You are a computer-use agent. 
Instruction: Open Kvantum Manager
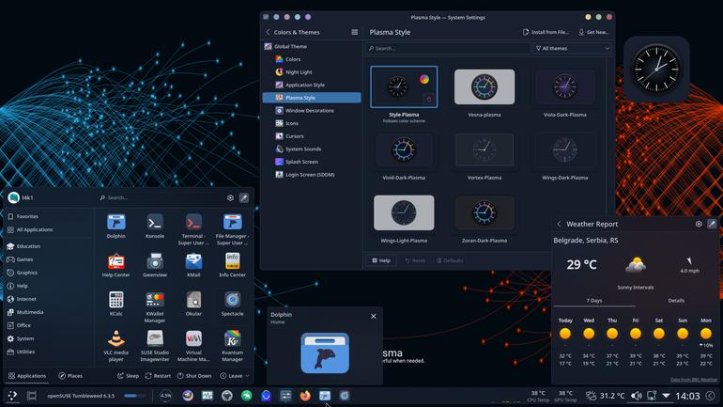tap(232, 345)
